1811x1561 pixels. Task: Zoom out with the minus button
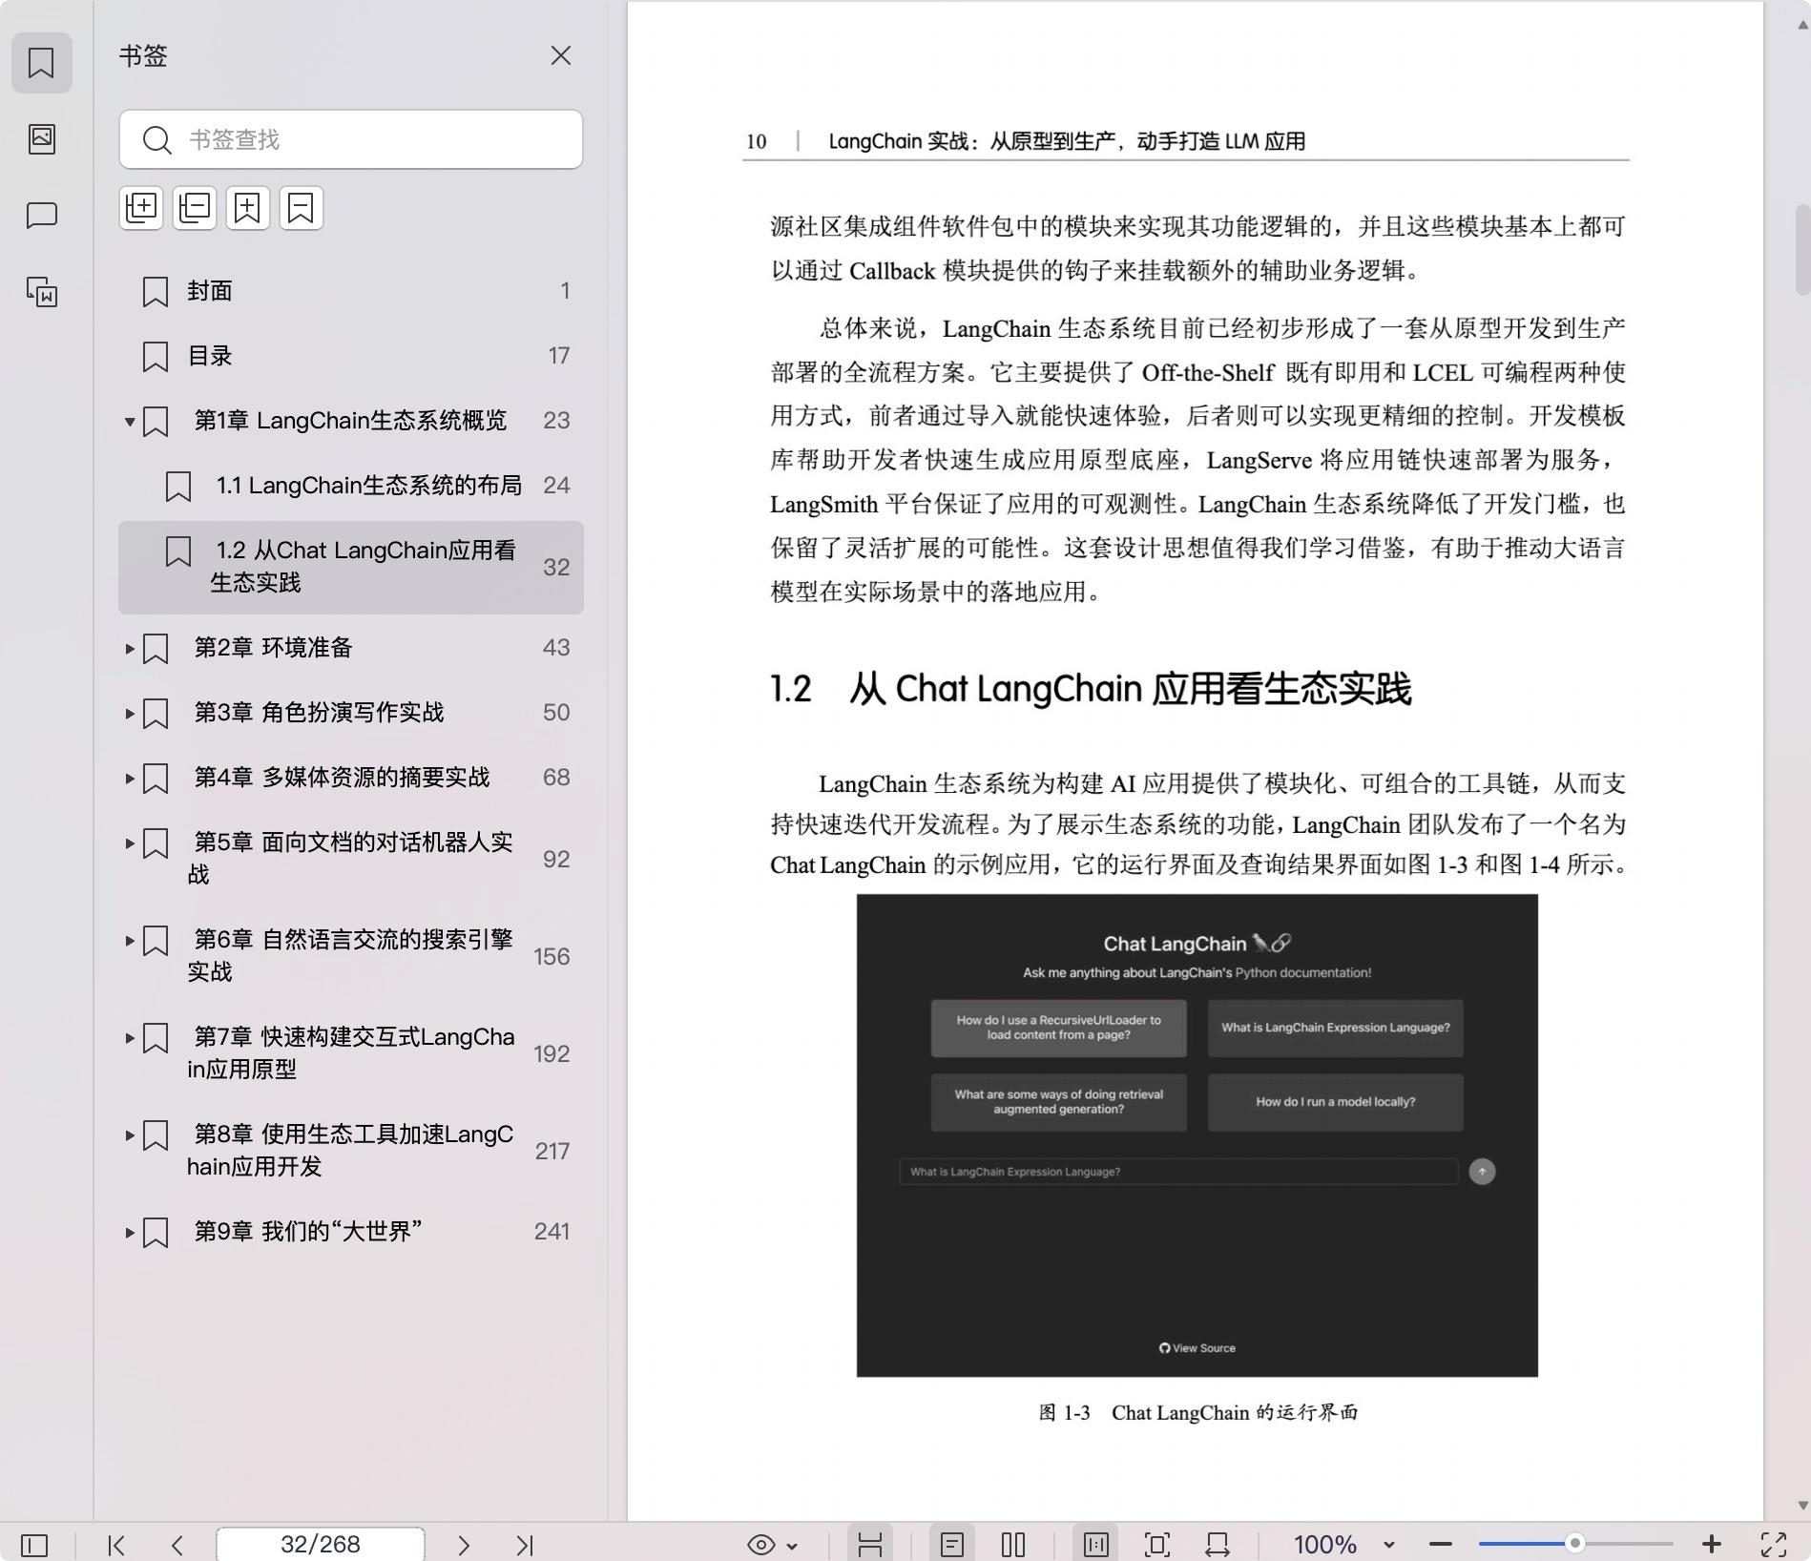(1441, 1545)
